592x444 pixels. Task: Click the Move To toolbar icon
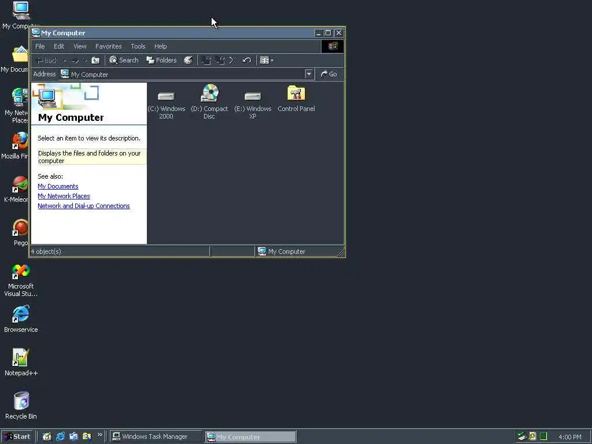pos(206,60)
